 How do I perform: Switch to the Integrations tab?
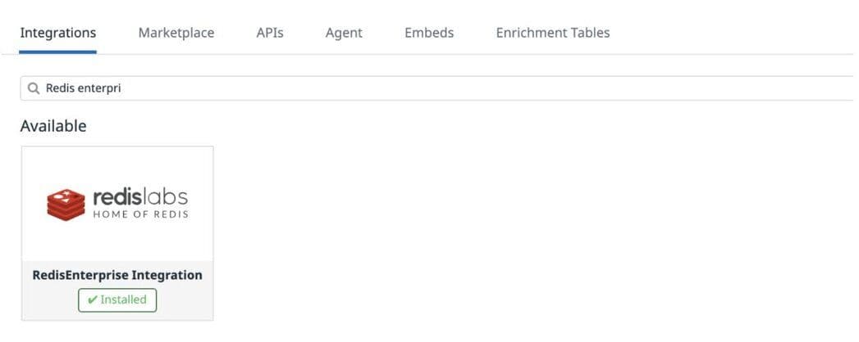click(x=57, y=33)
